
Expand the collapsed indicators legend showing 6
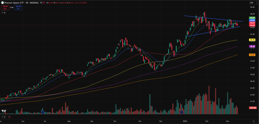(3, 12)
